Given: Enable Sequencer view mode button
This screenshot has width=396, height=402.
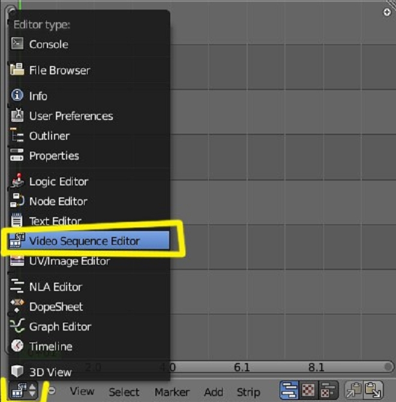Looking at the screenshot, I should [289, 391].
